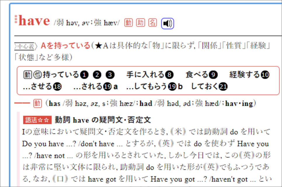Click the 中心義 core meaning label
The width and height of the screenshot is (282, 187).
26,46
